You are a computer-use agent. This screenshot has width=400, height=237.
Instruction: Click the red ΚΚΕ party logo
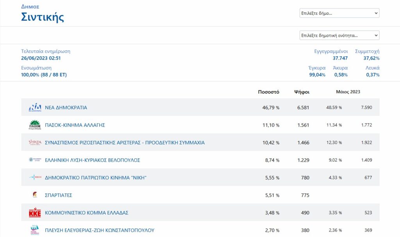(35, 213)
